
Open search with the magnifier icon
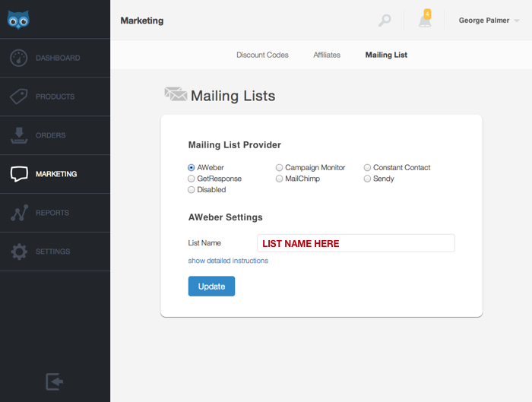(385, 21)
